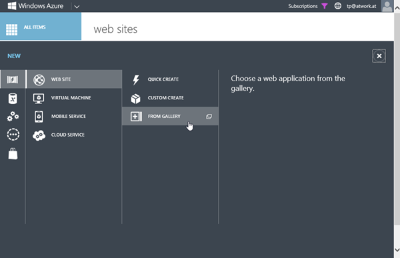Click the Choose a web application description text

(288, 83)
